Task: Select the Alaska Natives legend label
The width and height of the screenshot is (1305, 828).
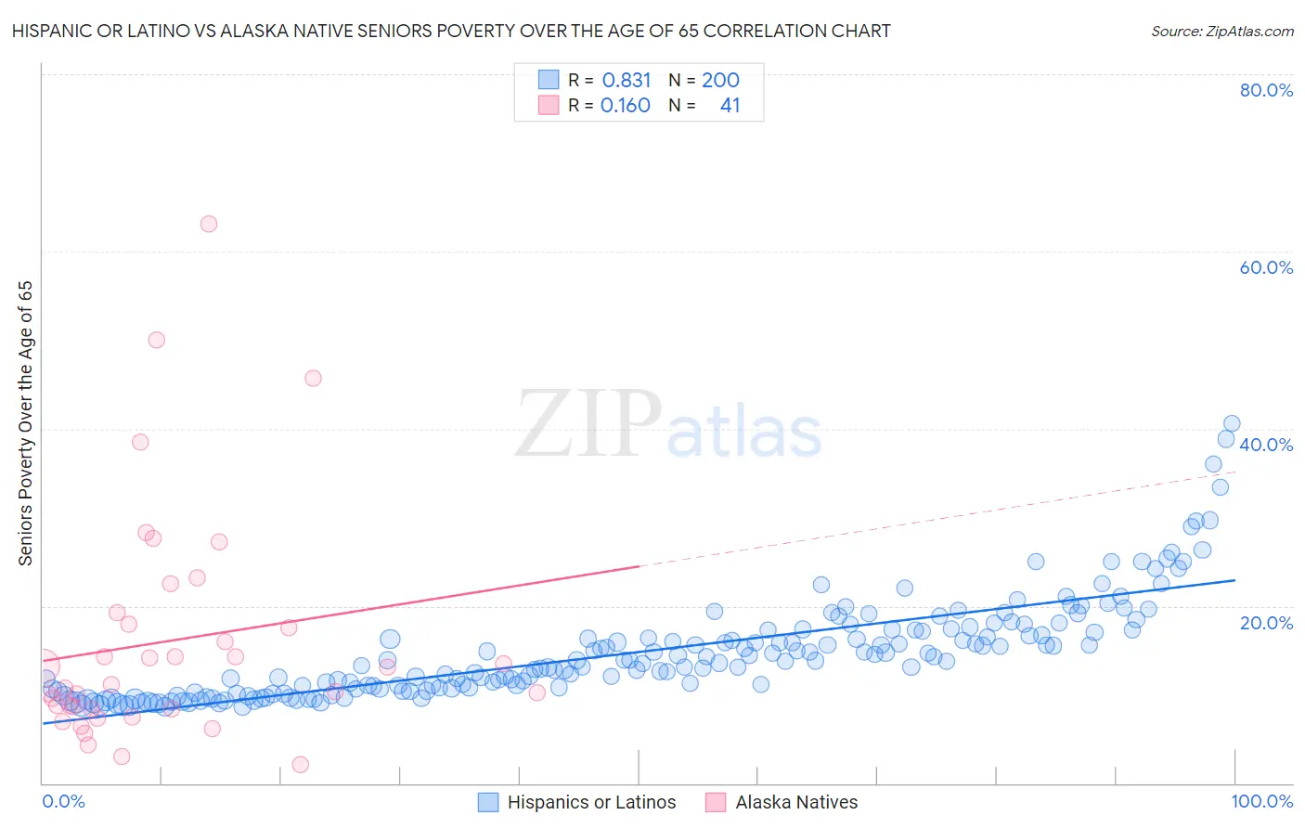Action: [796, 802]
